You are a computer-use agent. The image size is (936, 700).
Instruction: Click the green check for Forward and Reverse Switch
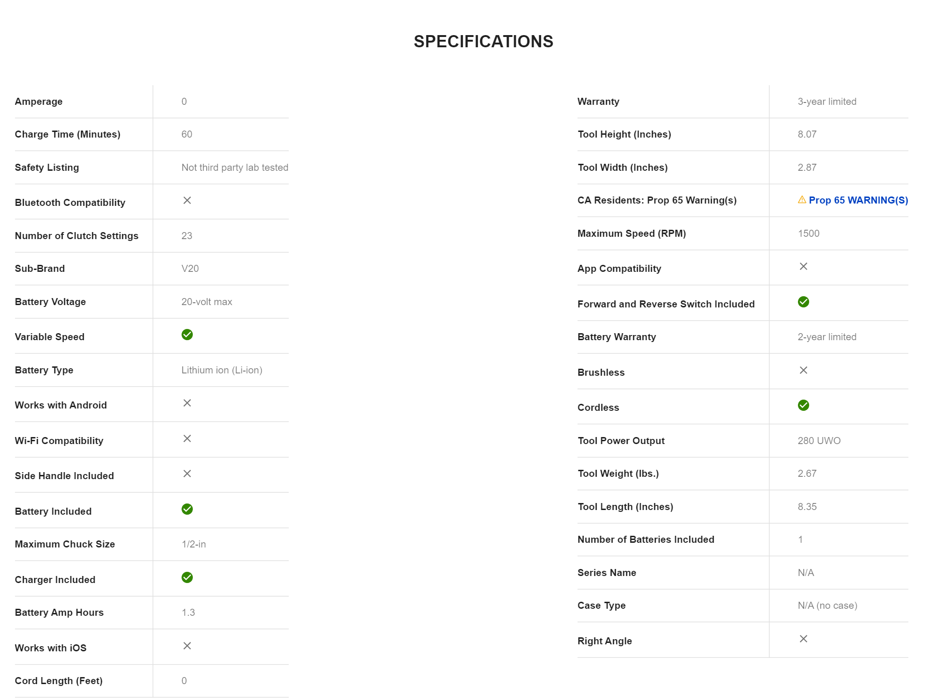[x=804, y=302]
